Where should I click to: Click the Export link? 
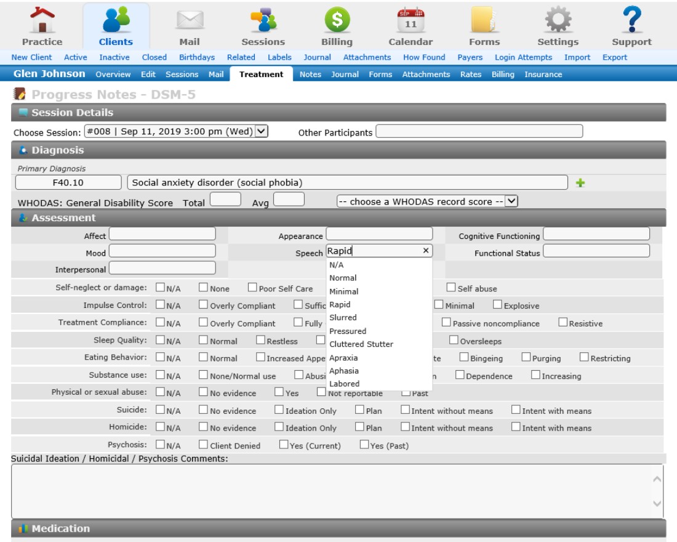pyautogui.click(x=615, y=57)
